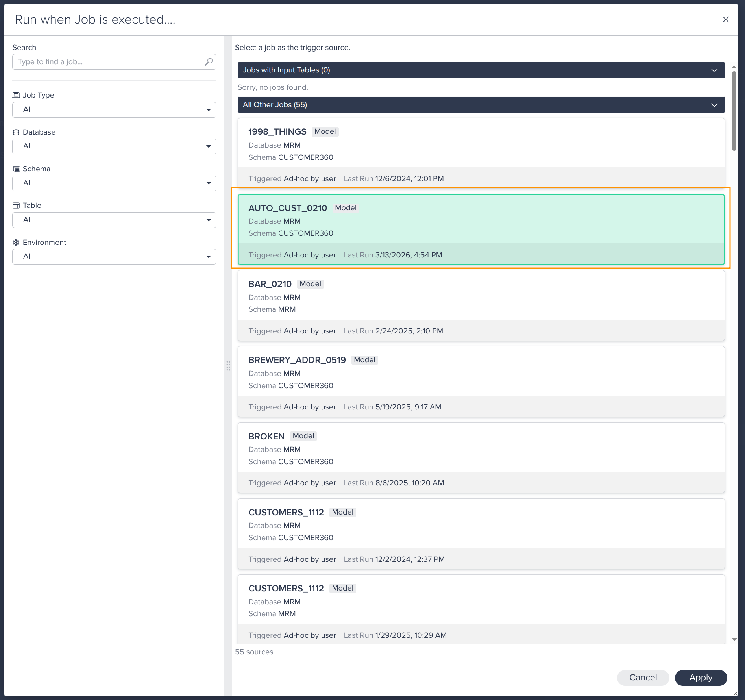Click the Schema filter icon
This screenshot has height=700, width=745.
coord(16,169)
